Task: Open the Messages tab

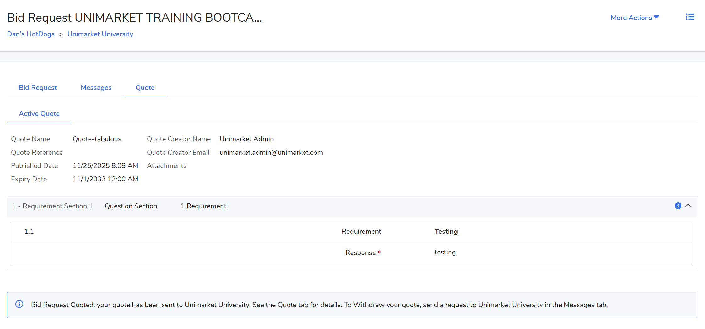Action: [96, 88]
